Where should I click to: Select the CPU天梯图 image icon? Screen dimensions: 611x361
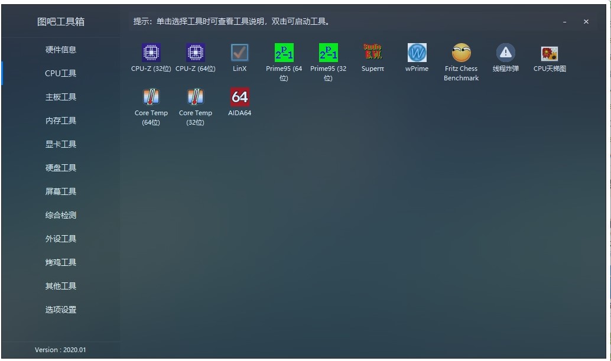click(550, 53)
